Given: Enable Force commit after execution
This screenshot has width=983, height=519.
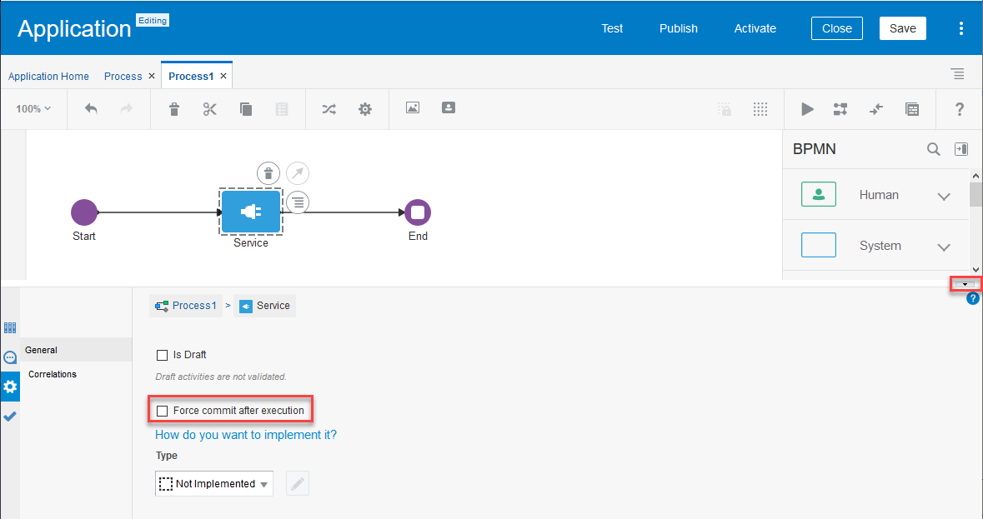Looking at the screenshot, I should [x=163, y=411].
